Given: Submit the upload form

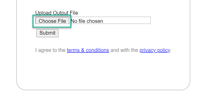Looking at the screenshot, I should [x=47, y=33].
